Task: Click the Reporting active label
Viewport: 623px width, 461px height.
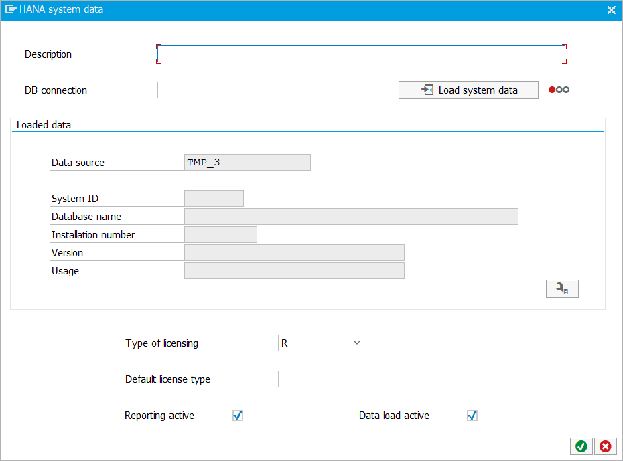Action: tap(159, 416)
